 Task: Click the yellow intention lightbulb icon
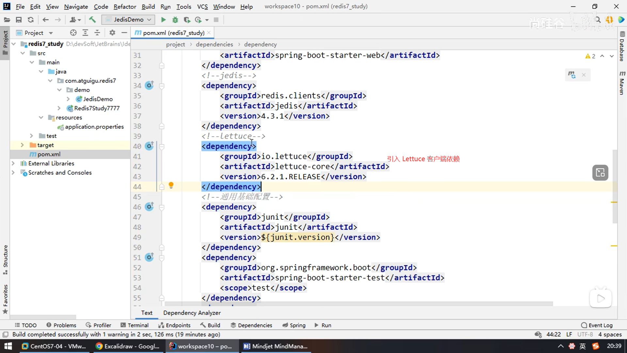171,186
